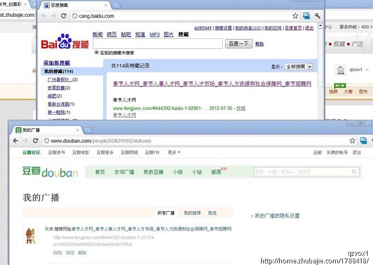373x265 pixels.
Task: Open 我的豆瓣 in the Douban navigation
Action: click(154, 172)
